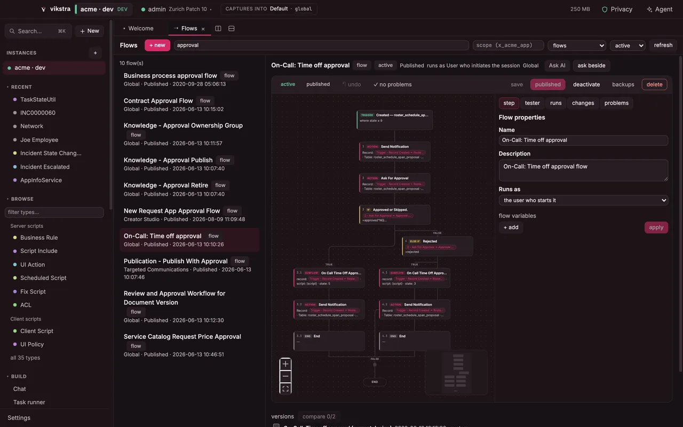Open the flows type dropdown
Viewport: 683px width, 427px height.
(x=577, y=45)
